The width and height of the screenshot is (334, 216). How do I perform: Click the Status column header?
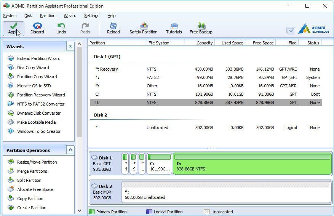coord(310,43)
